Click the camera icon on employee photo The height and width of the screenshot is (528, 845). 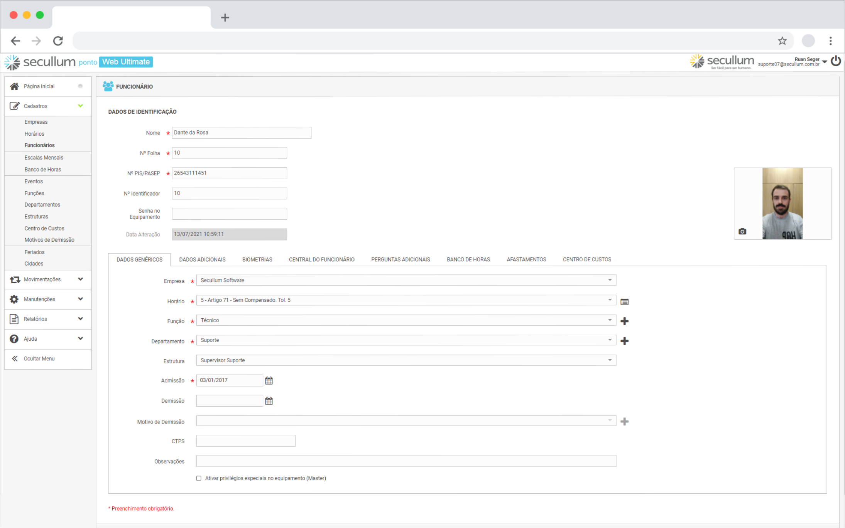tap(742, 231)
